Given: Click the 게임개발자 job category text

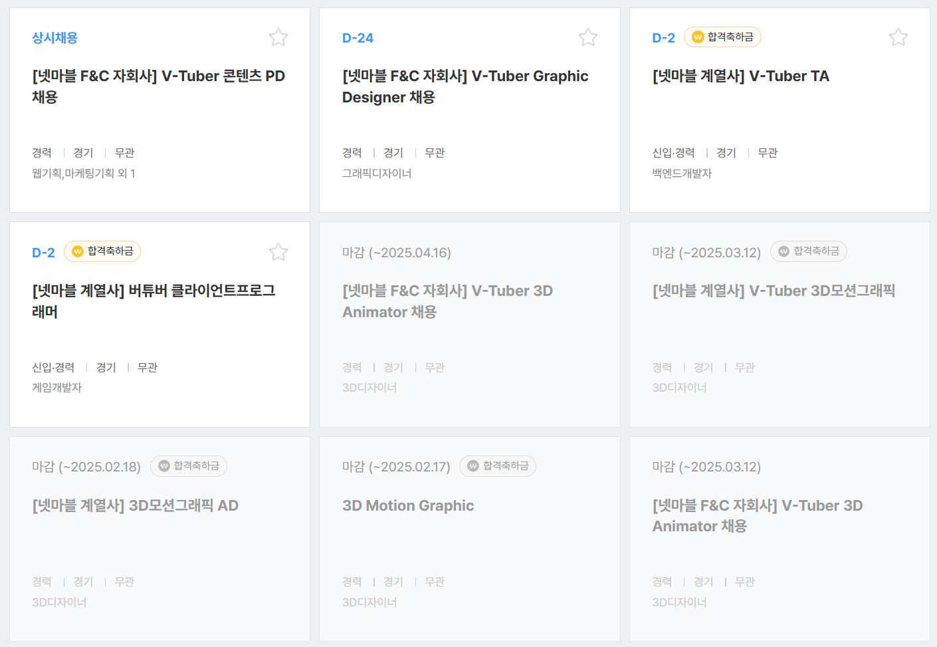Looking at the screenshot, I should tap(56, 388).
